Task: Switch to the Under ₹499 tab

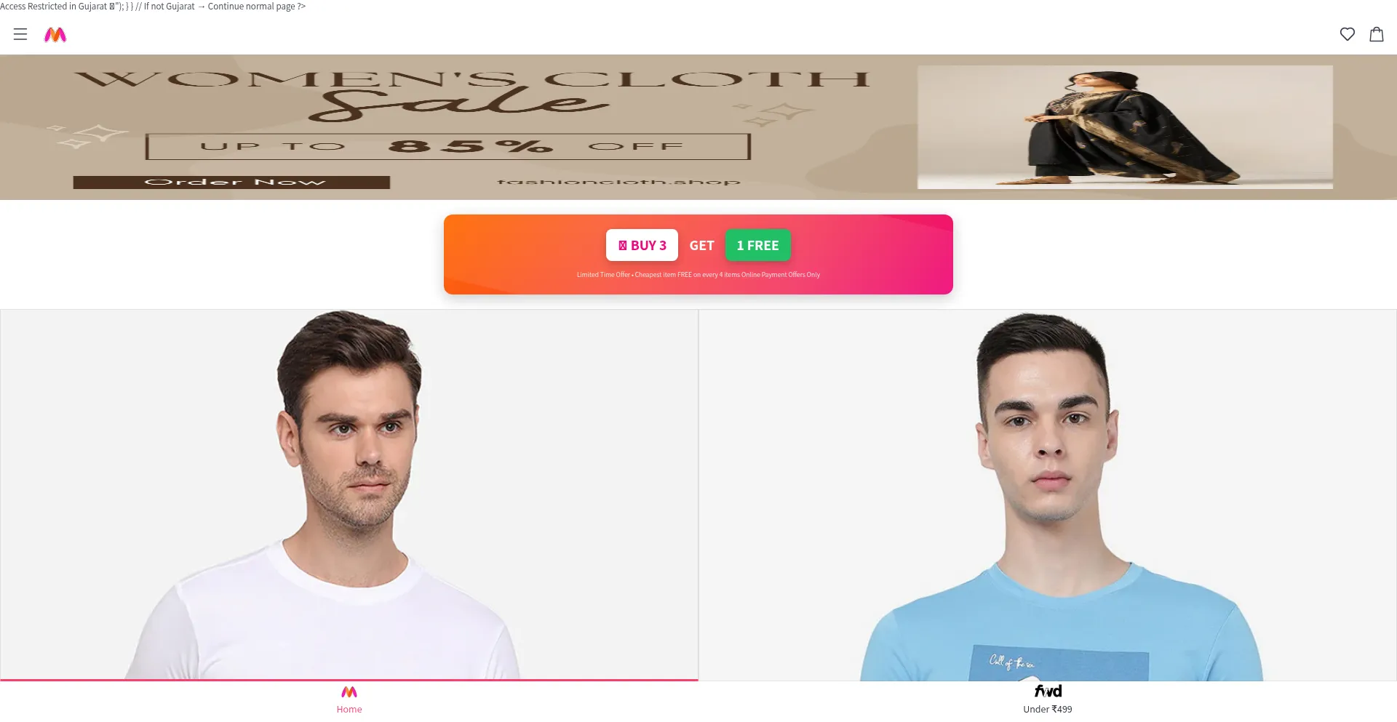Action: pyautogui.click(x=1048, y=710)
